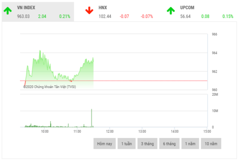The image size is (239, 160).
Task: Click the red down arrow beside HNX
Action: tap(89, 11)
